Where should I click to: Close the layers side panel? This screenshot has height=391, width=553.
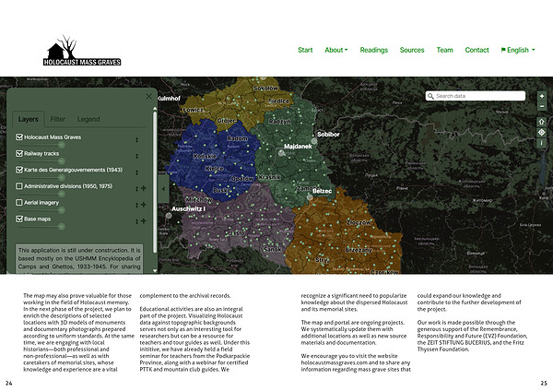pos(148,96)
